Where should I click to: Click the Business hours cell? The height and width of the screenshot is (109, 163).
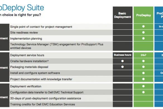click(123, 55)
